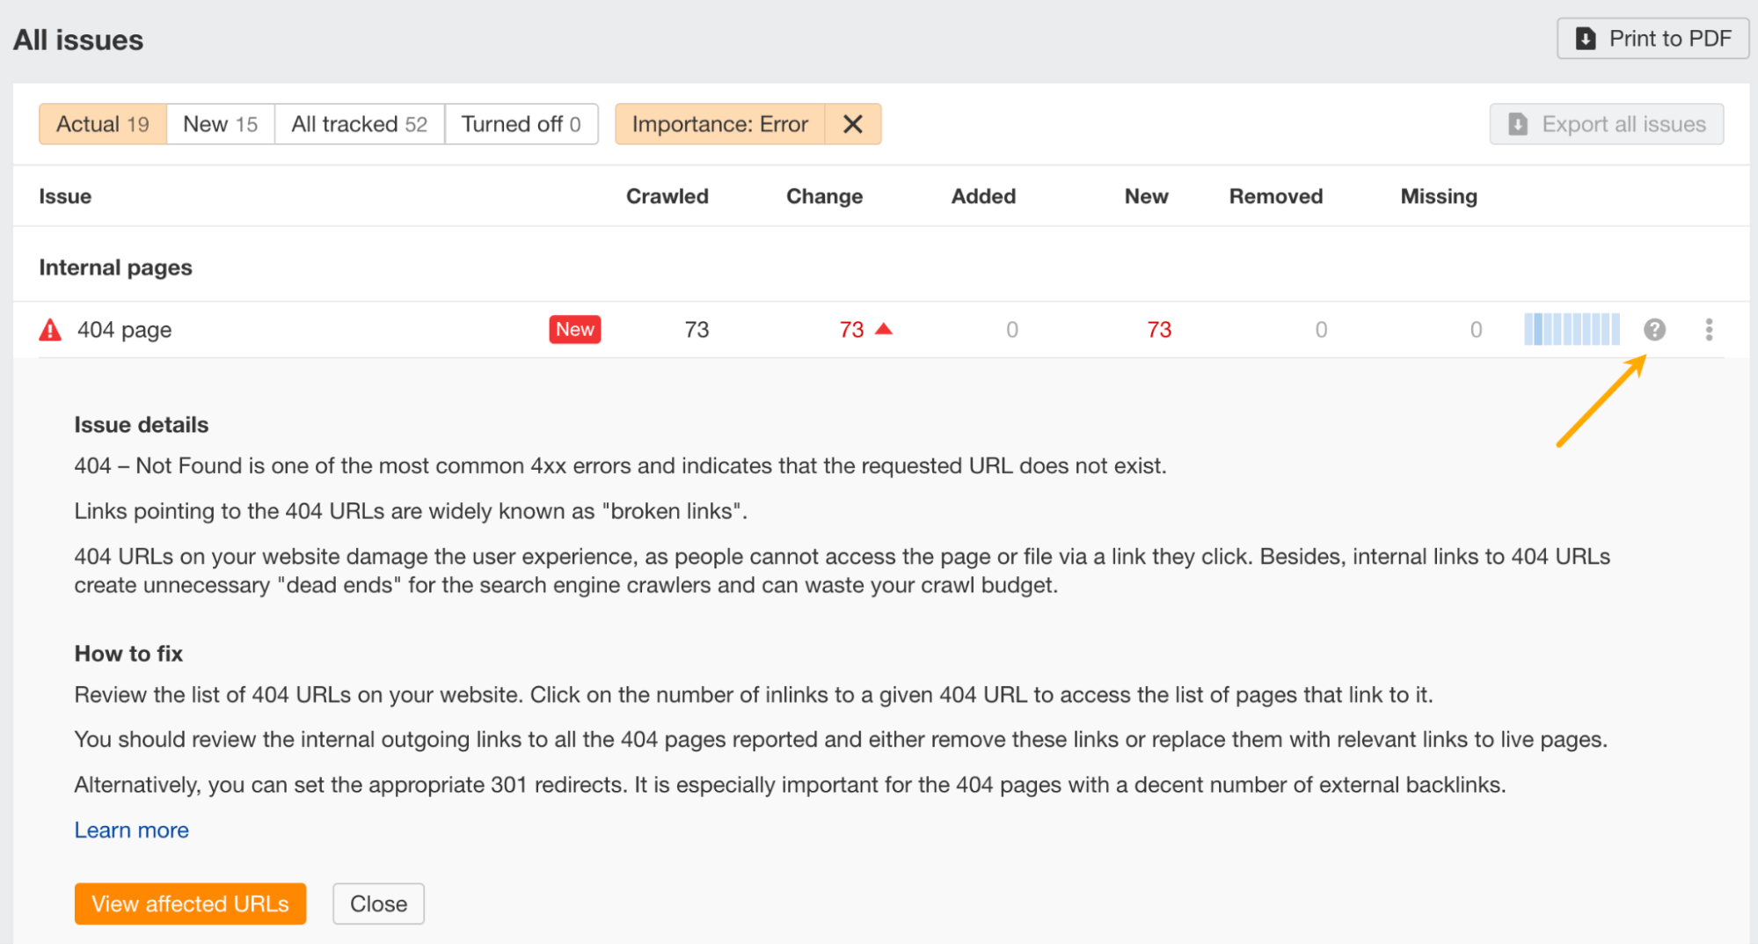The height and width of the screenshot is (944, 1758).
Task: Open the Learn more link
Action: [x=131, y=830]
